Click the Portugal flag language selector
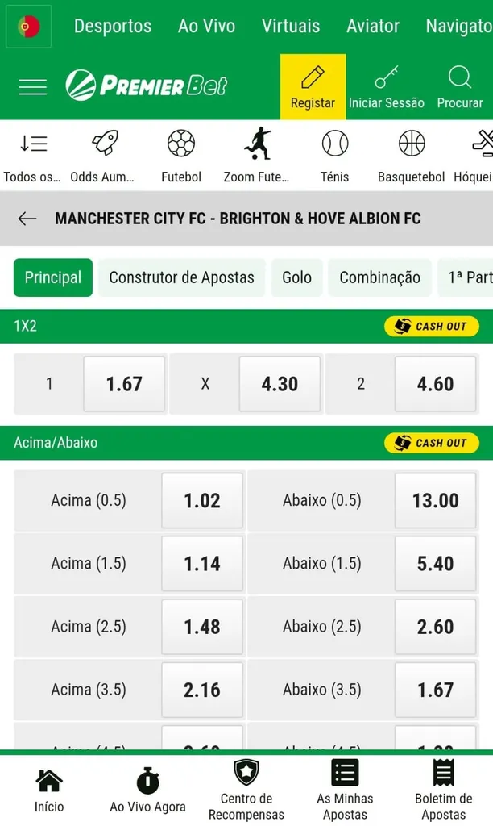The height and width of the screenshot is (826, 493). [28, 26]
